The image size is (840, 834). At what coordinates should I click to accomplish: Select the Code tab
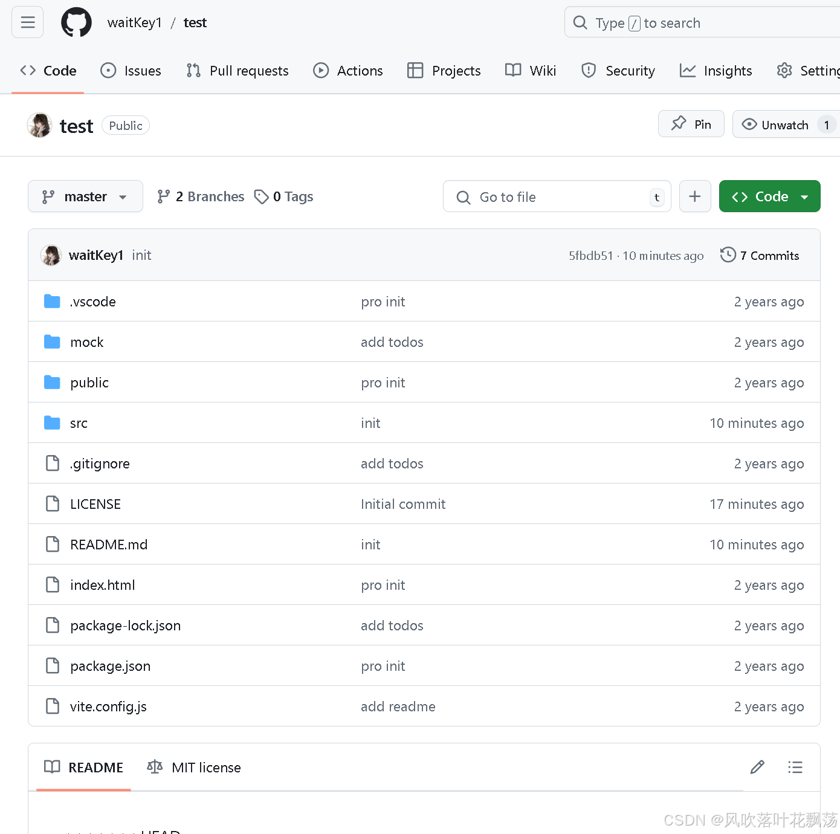coord(48,71)
